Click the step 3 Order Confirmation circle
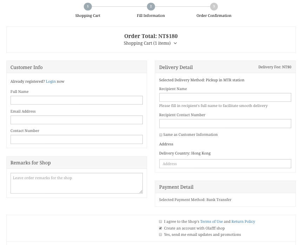299x245 pixels. (x=214, y=6)
